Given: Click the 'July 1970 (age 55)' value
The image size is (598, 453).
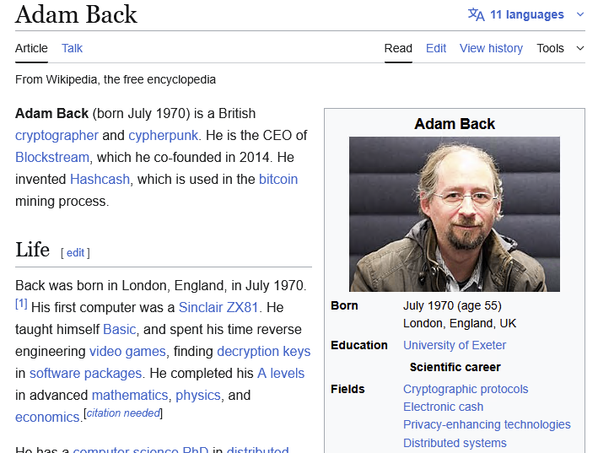Looking at the screenshot, I should coord(452,306).
